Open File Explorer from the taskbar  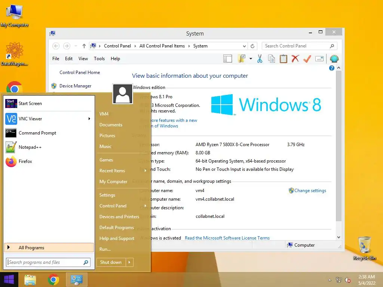click(30, 280)
